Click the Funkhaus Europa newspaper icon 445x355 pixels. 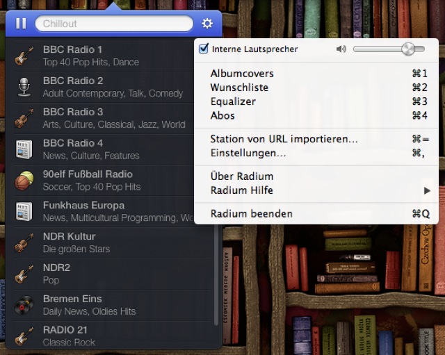pos(24,211)
